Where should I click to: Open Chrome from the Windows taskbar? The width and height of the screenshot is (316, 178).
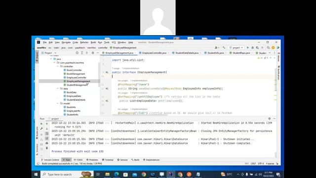coord(144,174)
